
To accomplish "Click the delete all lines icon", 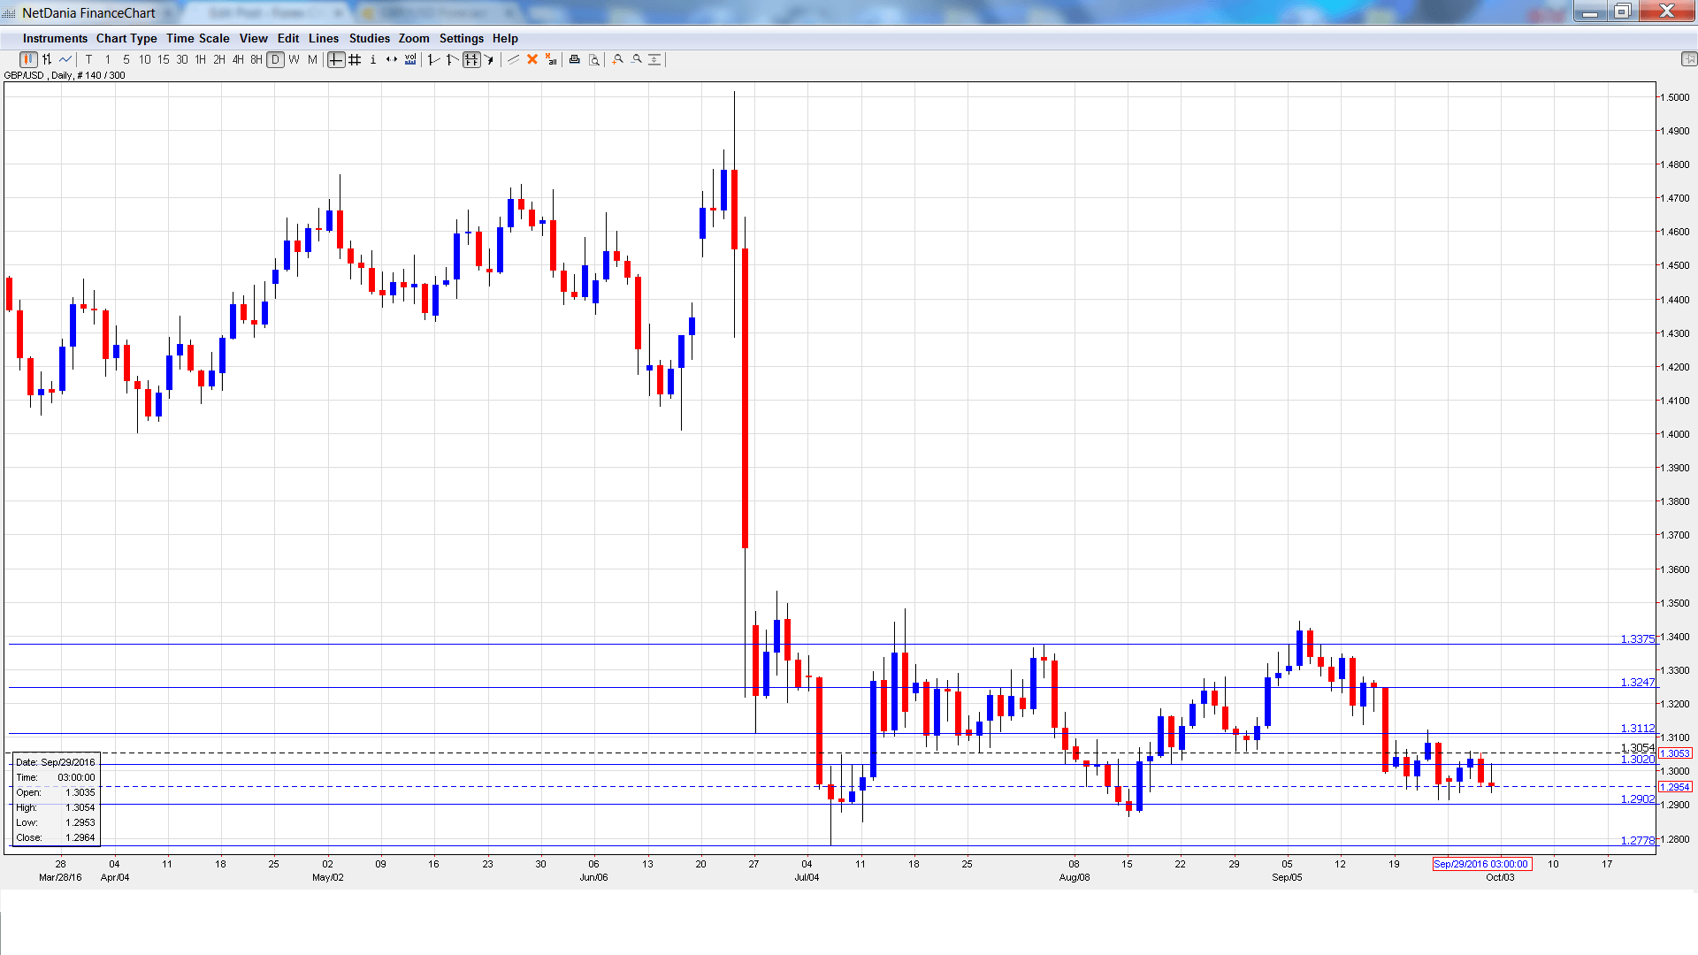I will click(551, 60).
